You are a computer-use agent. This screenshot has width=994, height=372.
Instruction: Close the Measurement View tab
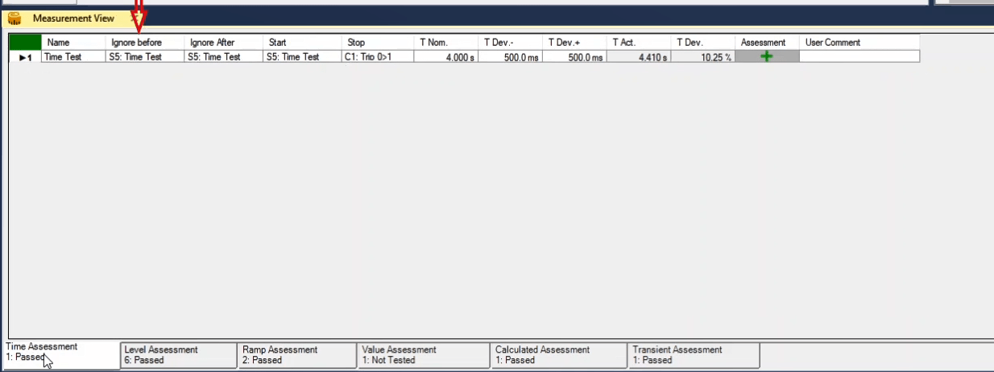point(134,19)
